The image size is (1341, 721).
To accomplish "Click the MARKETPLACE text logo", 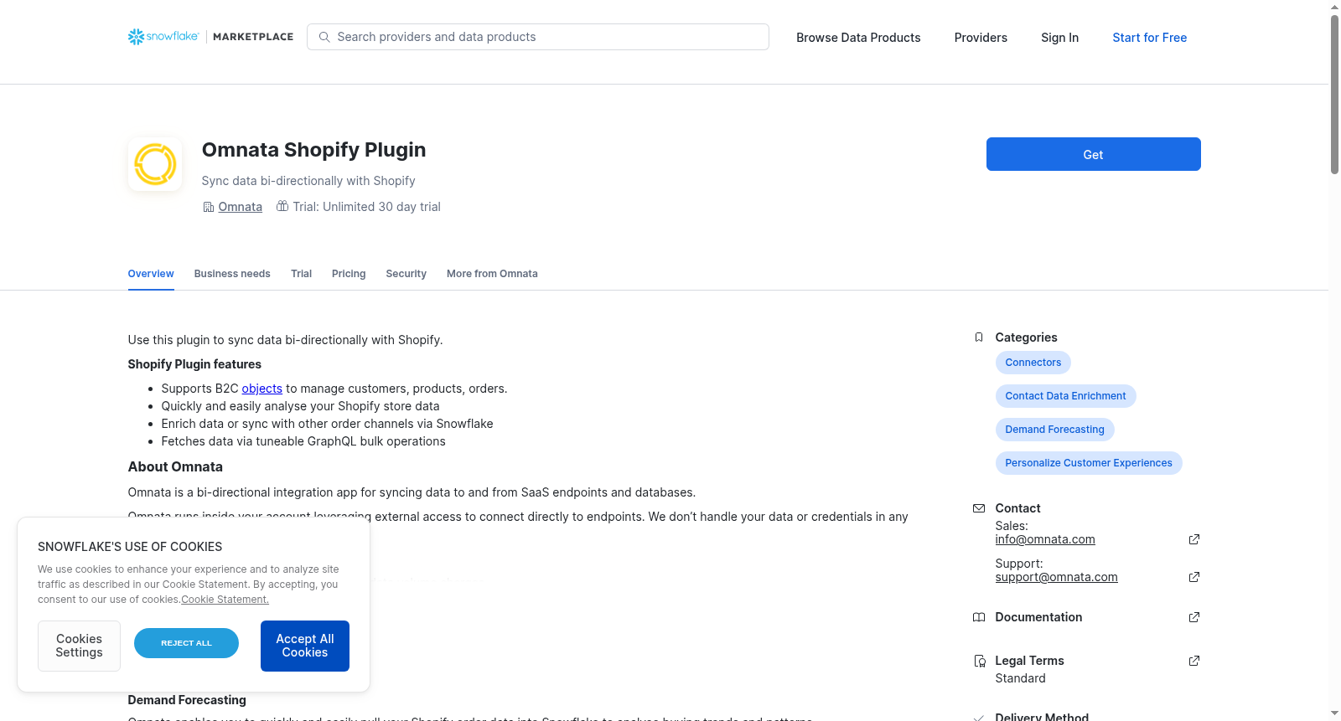I will 253,37.
